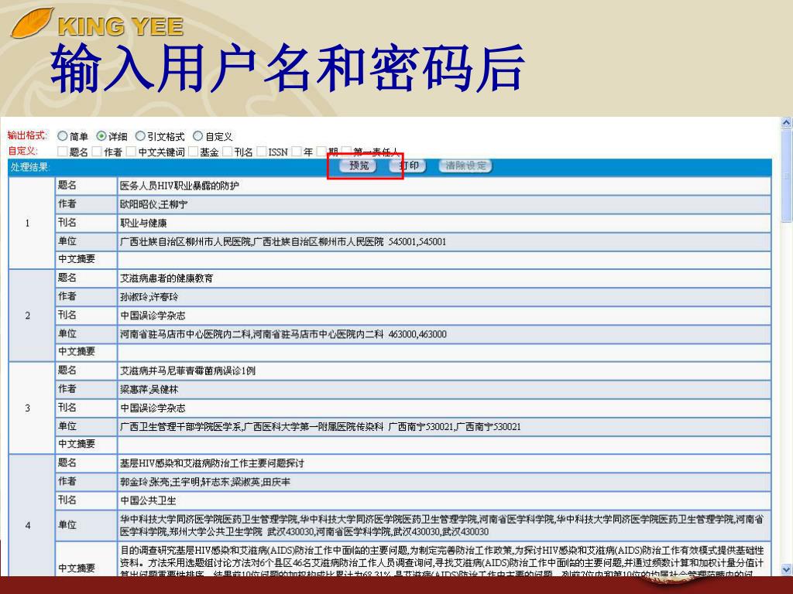Select the 详细 output format radio
This screenshot has width=793, height=594.
click(x=101, y=136)
